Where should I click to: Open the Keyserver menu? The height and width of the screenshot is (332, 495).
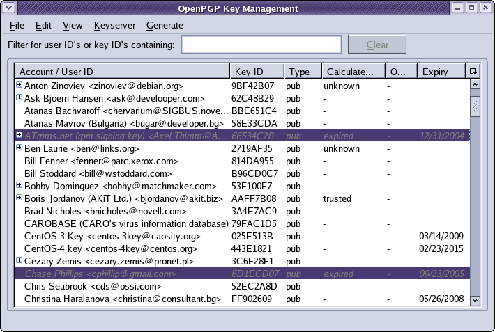tap(114, 26)
